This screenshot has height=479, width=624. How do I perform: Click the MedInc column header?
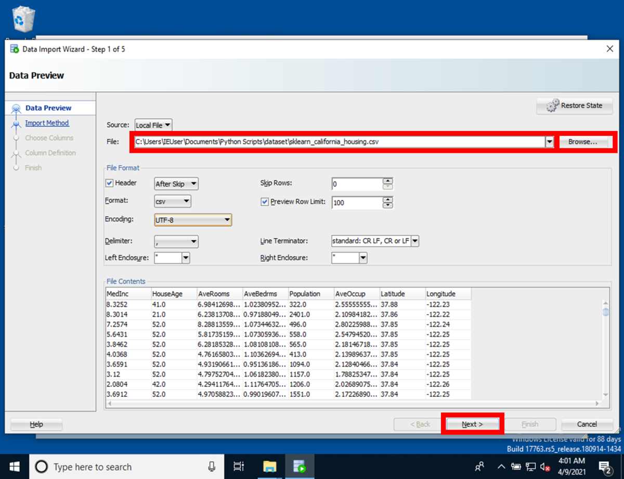(128, 294)
